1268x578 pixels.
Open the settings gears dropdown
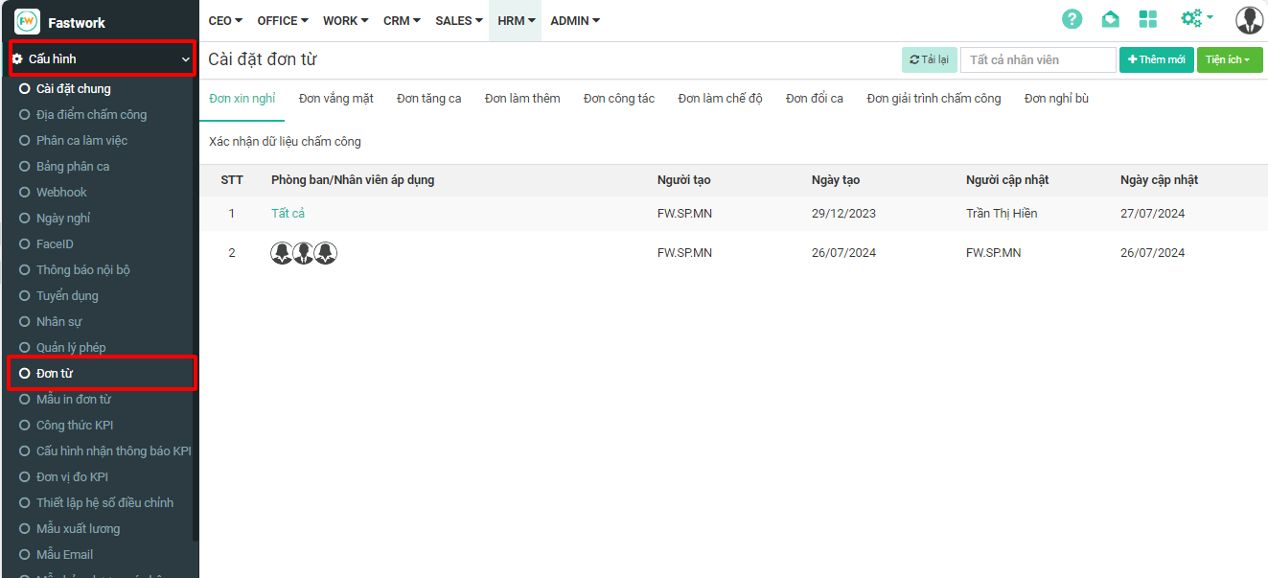point(1196,18)
